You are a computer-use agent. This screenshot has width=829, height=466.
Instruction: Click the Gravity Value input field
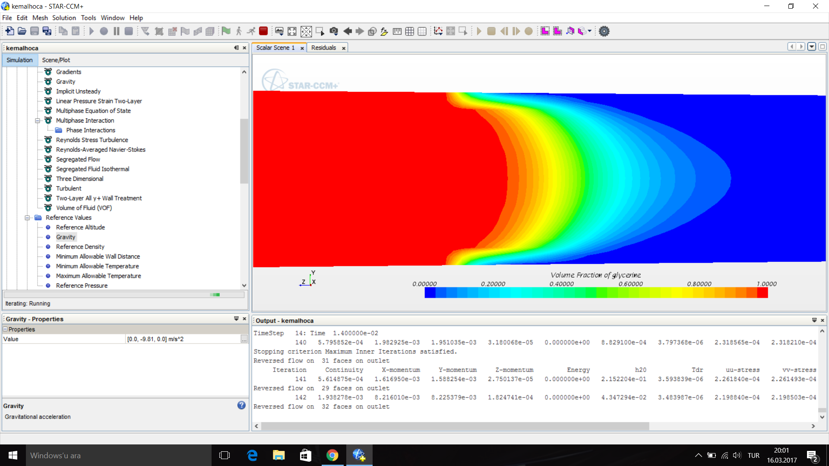(183, 339)
